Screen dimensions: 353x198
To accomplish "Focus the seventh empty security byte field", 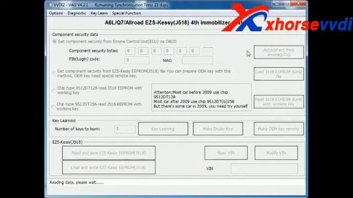I will point(207,51).
